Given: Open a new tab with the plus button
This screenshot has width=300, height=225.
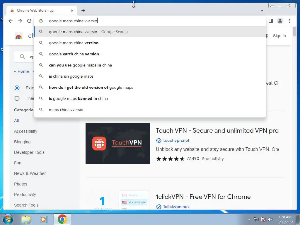Looking at the screenshot, I should [x=83, y=11].
